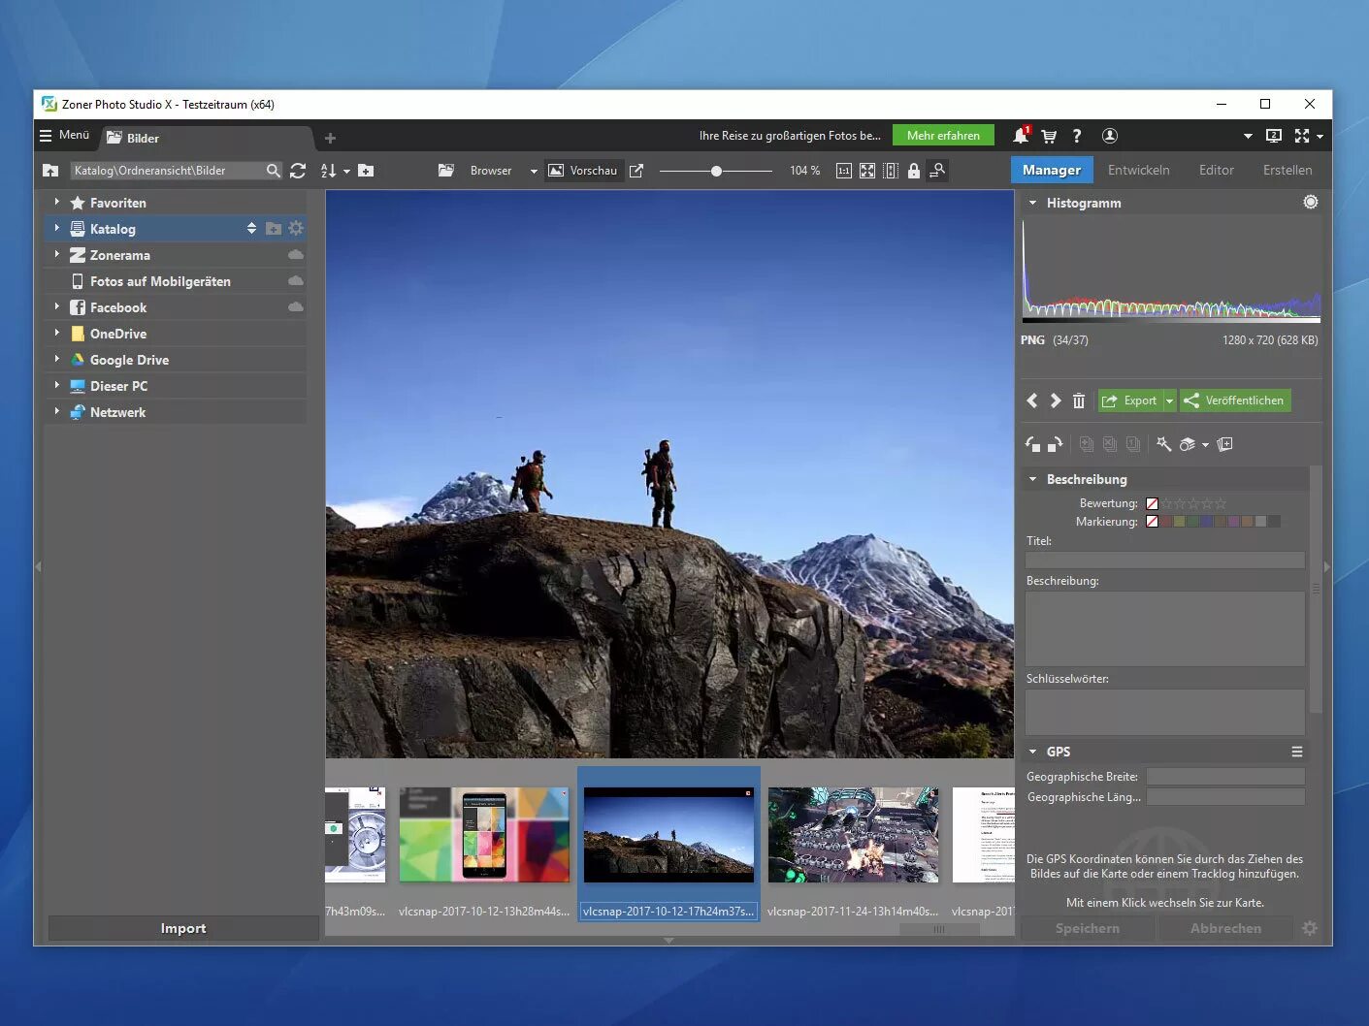The width and height of the screenshot is (1369, 1026).
Task: Open the shopping cart icon
Action: pos(1049,136)
